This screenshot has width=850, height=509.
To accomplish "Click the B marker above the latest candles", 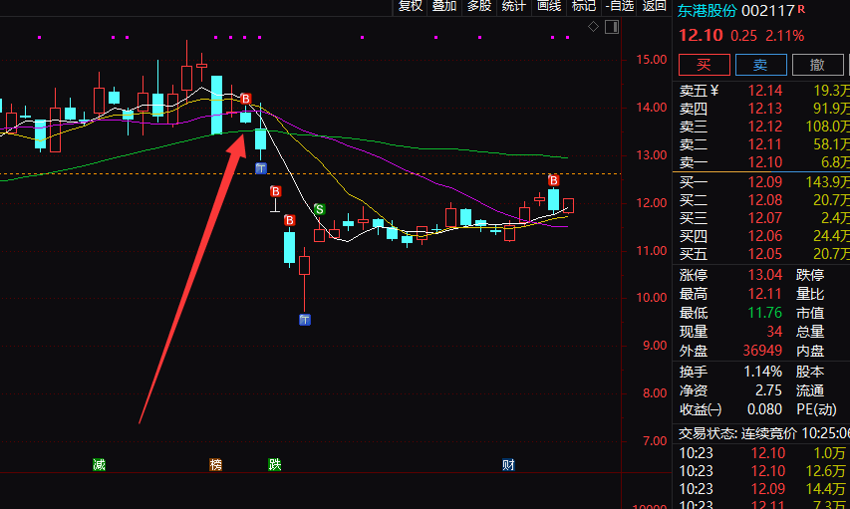I will (x=553, y=180).
